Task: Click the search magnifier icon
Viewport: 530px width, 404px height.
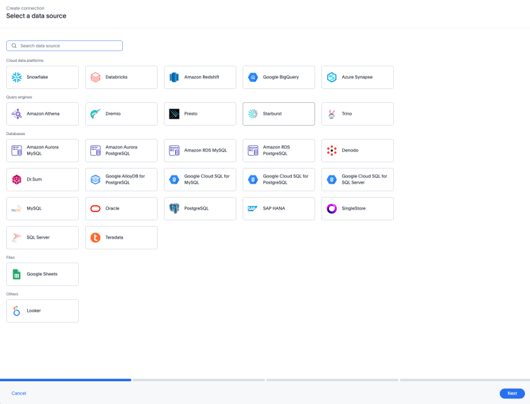Action: (14, 46)
